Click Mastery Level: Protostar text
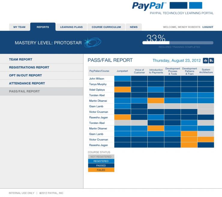 [48, 43]
